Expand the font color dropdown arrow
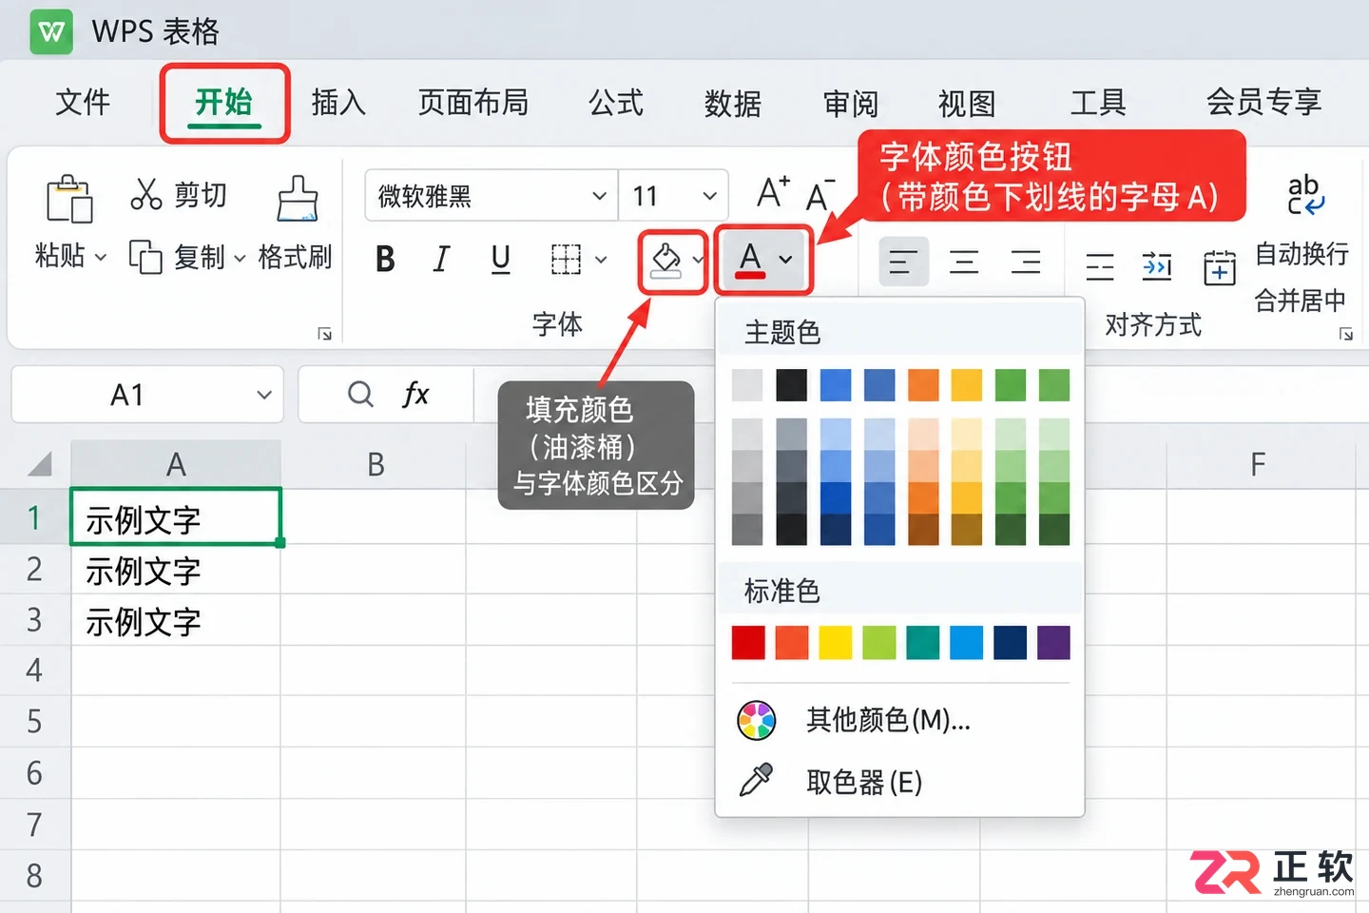The image size is (1369, 913). click(785, 260)
